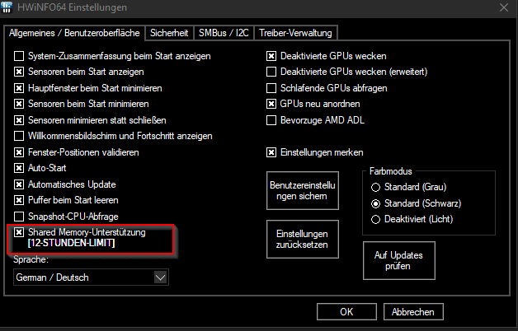Toggle Deaktivierte GPUs wecken checkbox

[x=271, y=56]
